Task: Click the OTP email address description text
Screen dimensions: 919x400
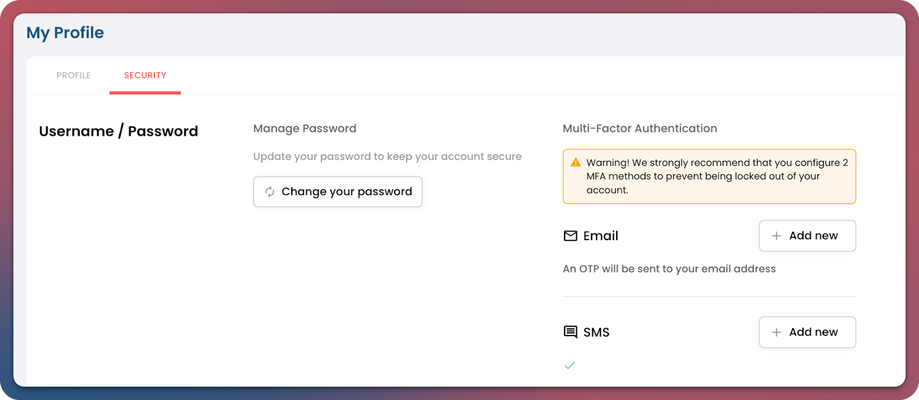Action: point(669,269)
